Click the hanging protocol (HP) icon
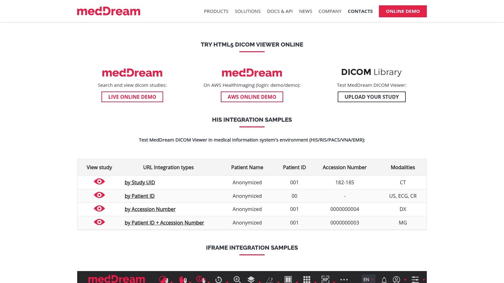This screenshot has width=504, height=283. (325, 279)
